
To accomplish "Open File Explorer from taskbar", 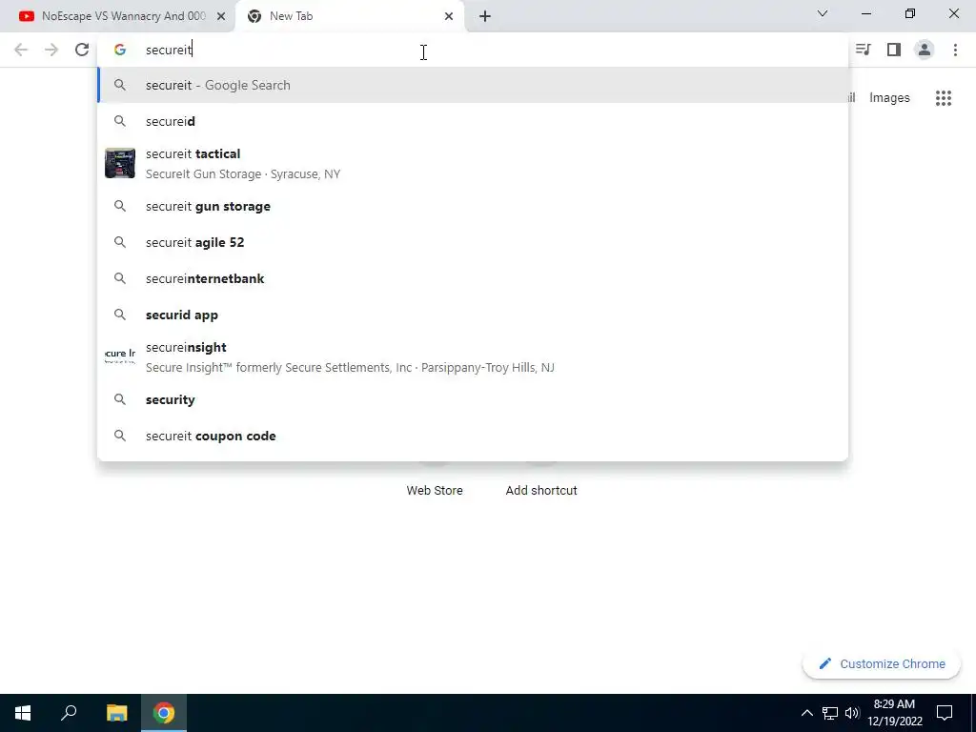I will (x=116, y=713).
